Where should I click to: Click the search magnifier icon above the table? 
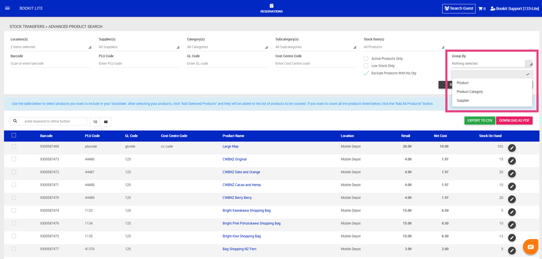(15, 121)
